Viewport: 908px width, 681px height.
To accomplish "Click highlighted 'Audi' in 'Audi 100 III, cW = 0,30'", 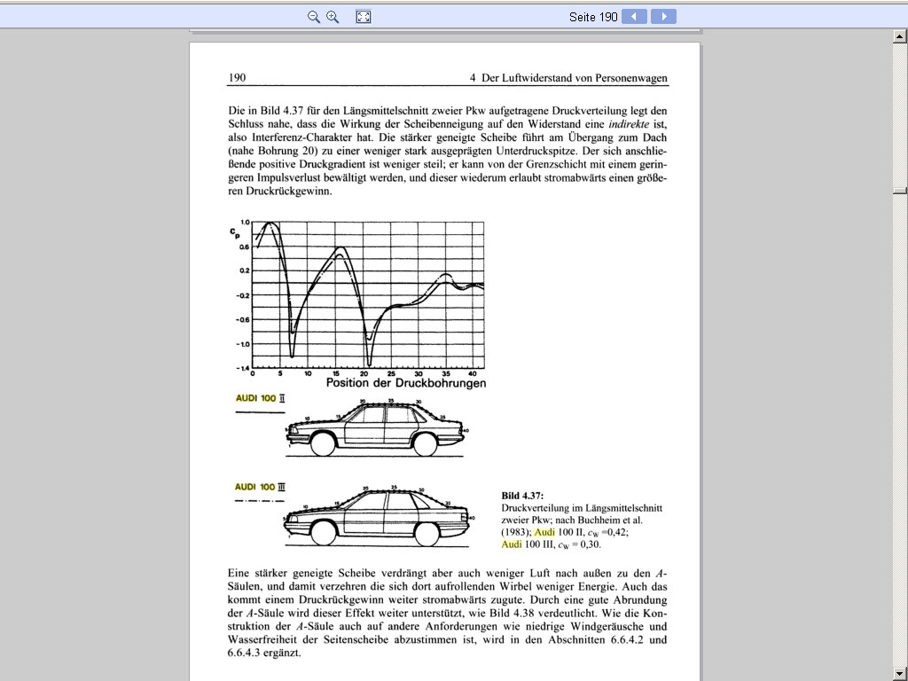I will [513, 544].
